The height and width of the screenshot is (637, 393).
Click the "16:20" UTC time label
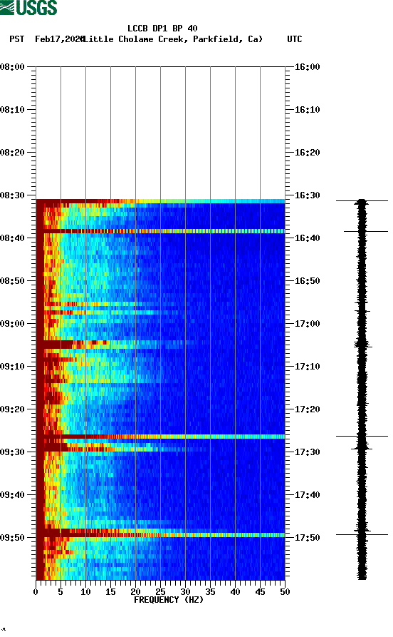tap(307, 153)
